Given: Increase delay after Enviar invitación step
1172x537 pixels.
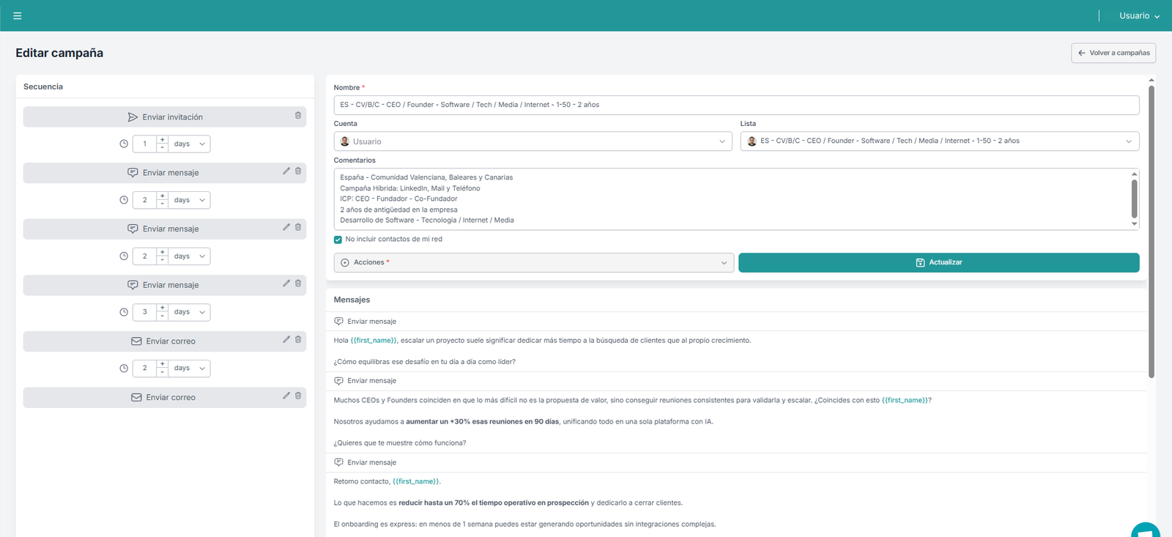Looking at the screenshot, I should [163, 140].
